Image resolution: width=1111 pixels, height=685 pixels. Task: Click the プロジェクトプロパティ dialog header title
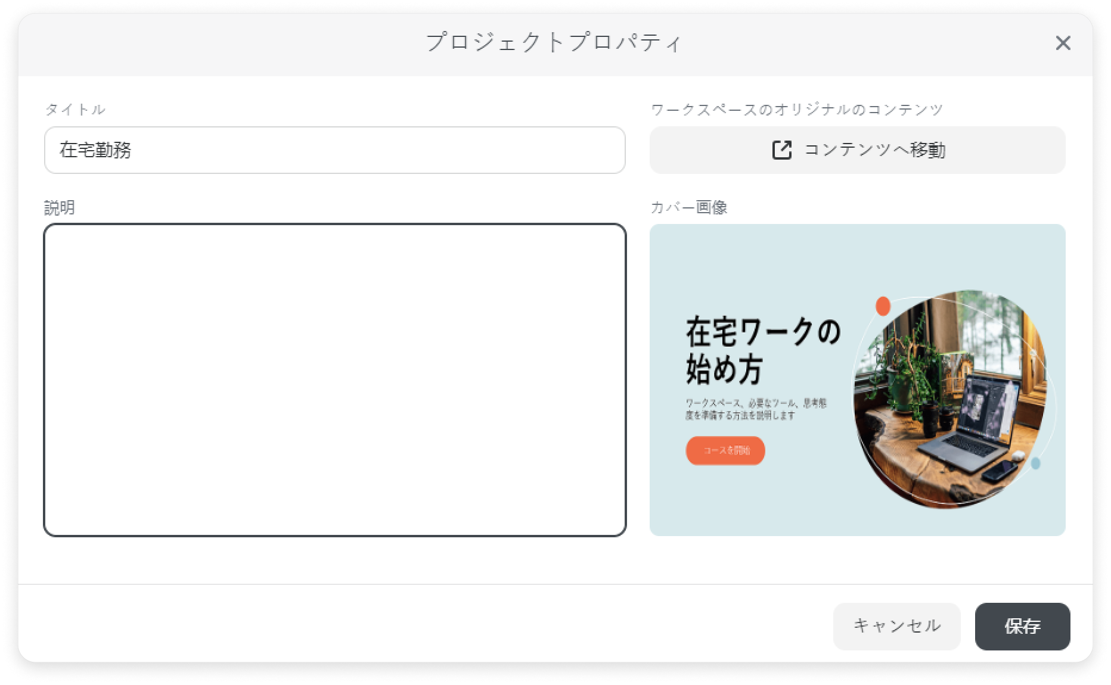[554, 43]
